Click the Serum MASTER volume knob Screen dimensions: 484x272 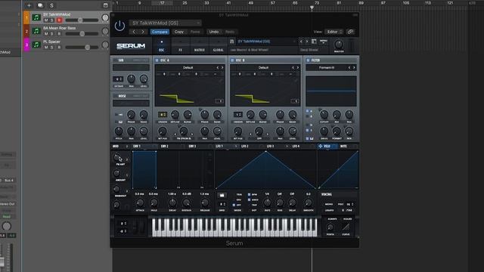(339, 45)
